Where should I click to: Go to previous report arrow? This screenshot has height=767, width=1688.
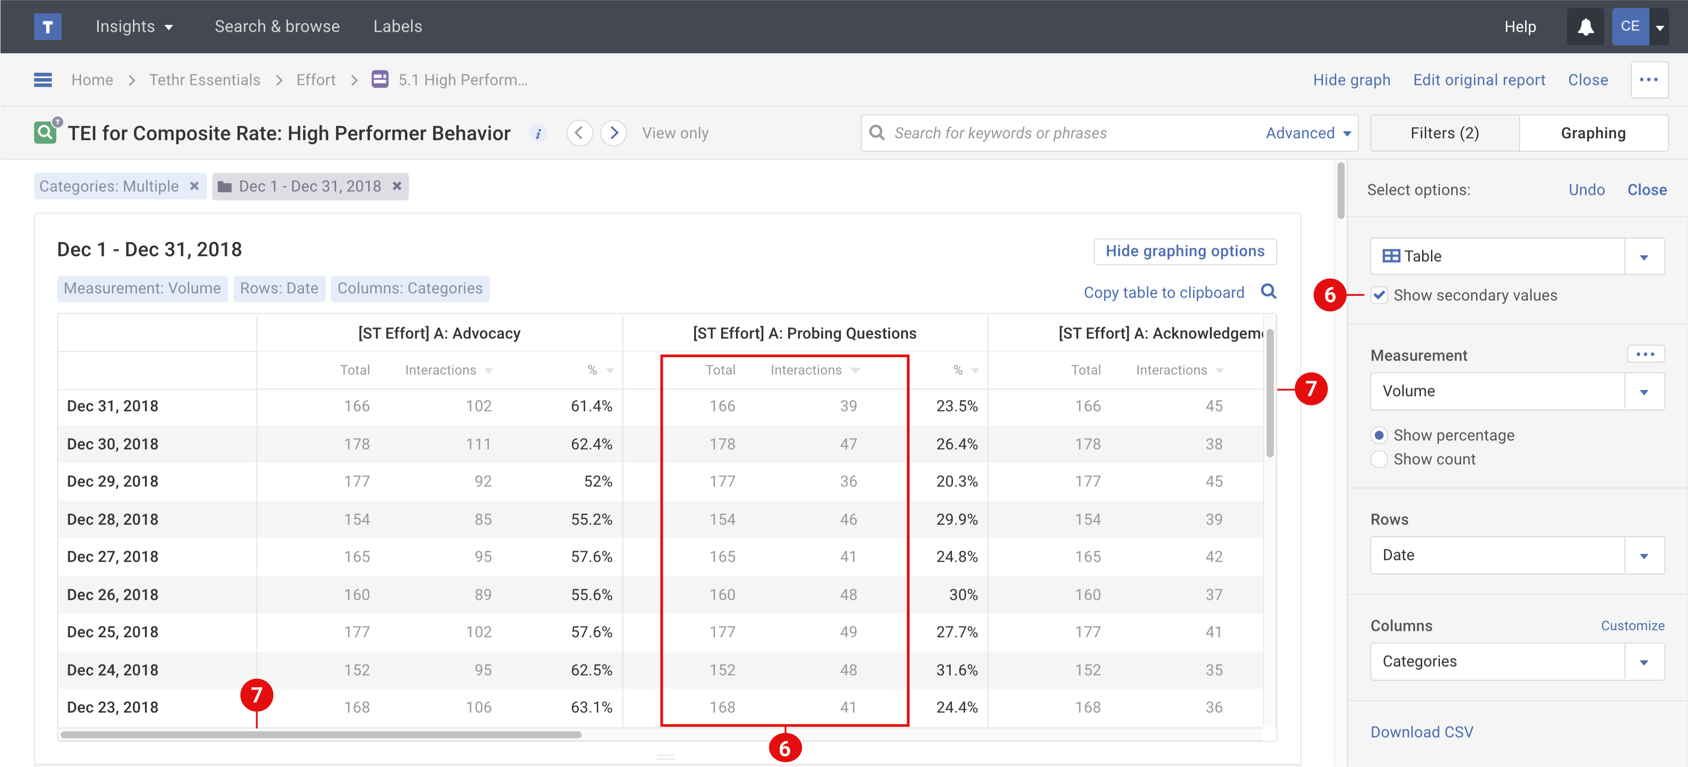(x=579, y=133)
